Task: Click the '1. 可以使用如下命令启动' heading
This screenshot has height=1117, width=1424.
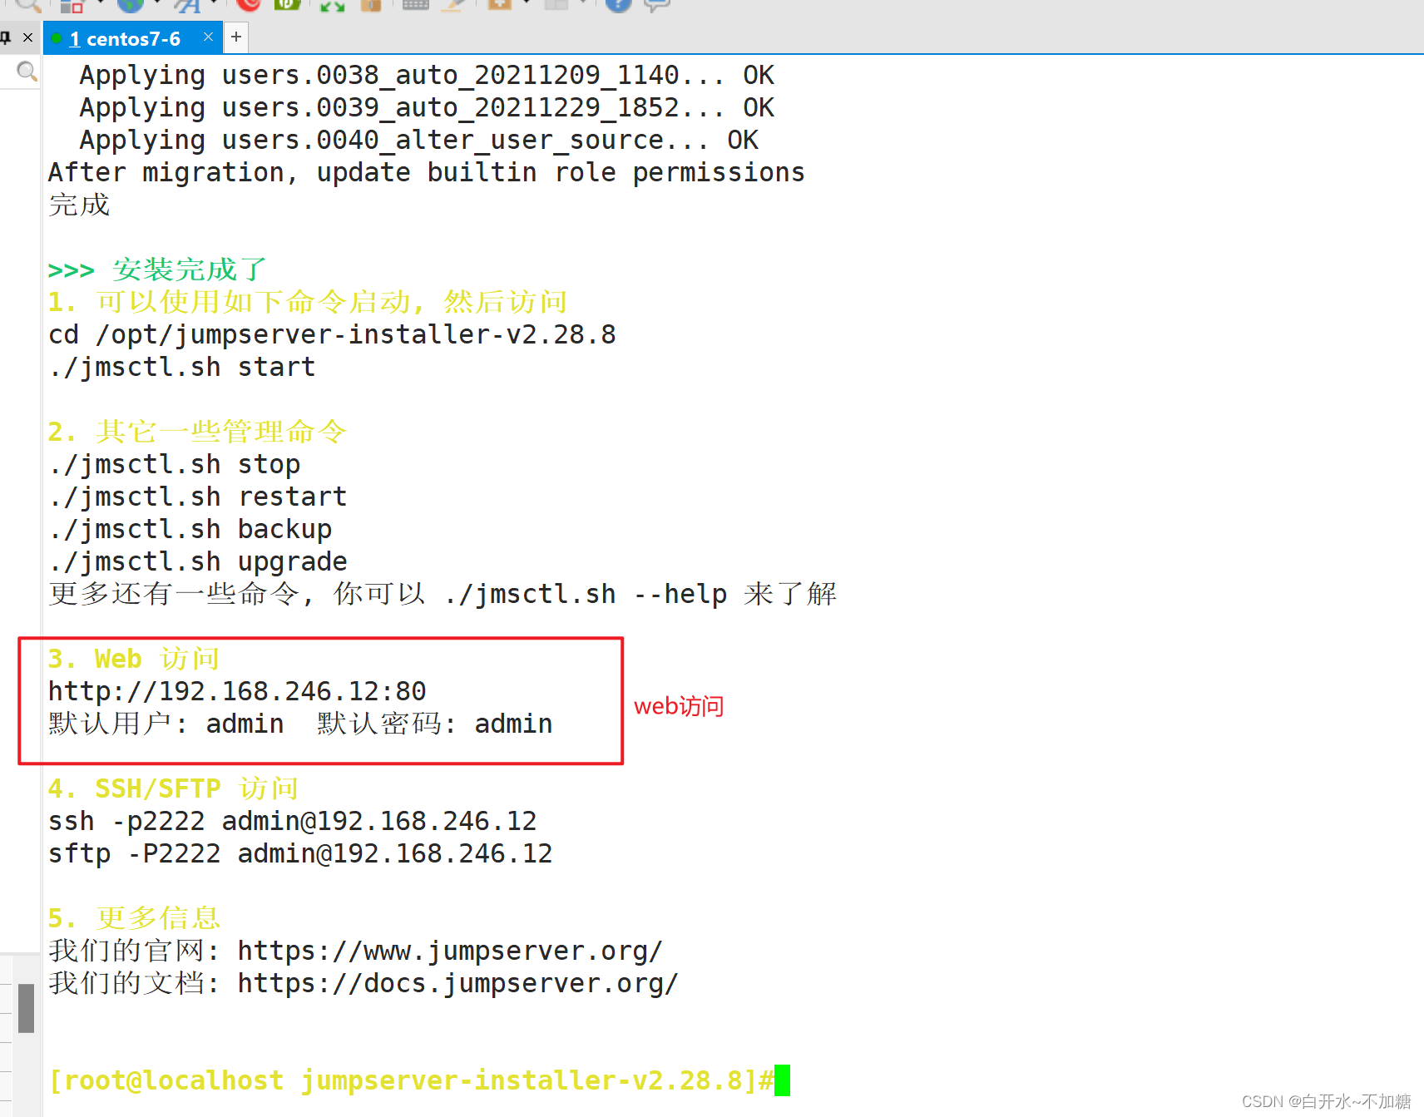Action: (308, 302)
